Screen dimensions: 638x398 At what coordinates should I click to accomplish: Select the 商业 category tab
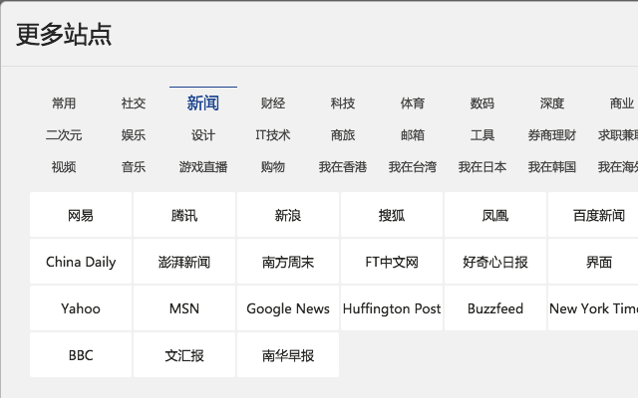621,103
